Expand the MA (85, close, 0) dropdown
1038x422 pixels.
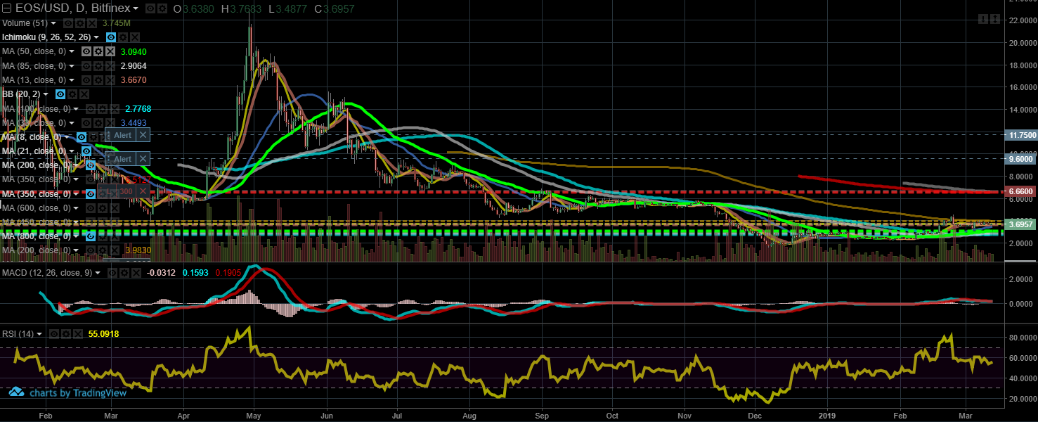[x=72, y=66]
